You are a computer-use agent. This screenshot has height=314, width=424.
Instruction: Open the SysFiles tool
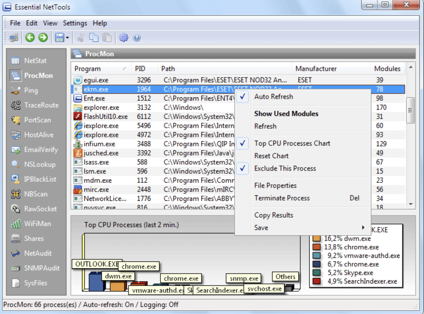click(x=29, y=283)
